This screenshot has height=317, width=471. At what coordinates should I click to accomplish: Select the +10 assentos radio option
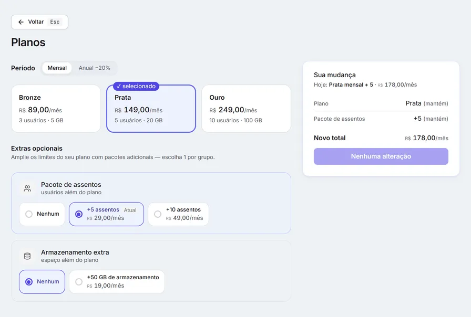tap(178, 214)
